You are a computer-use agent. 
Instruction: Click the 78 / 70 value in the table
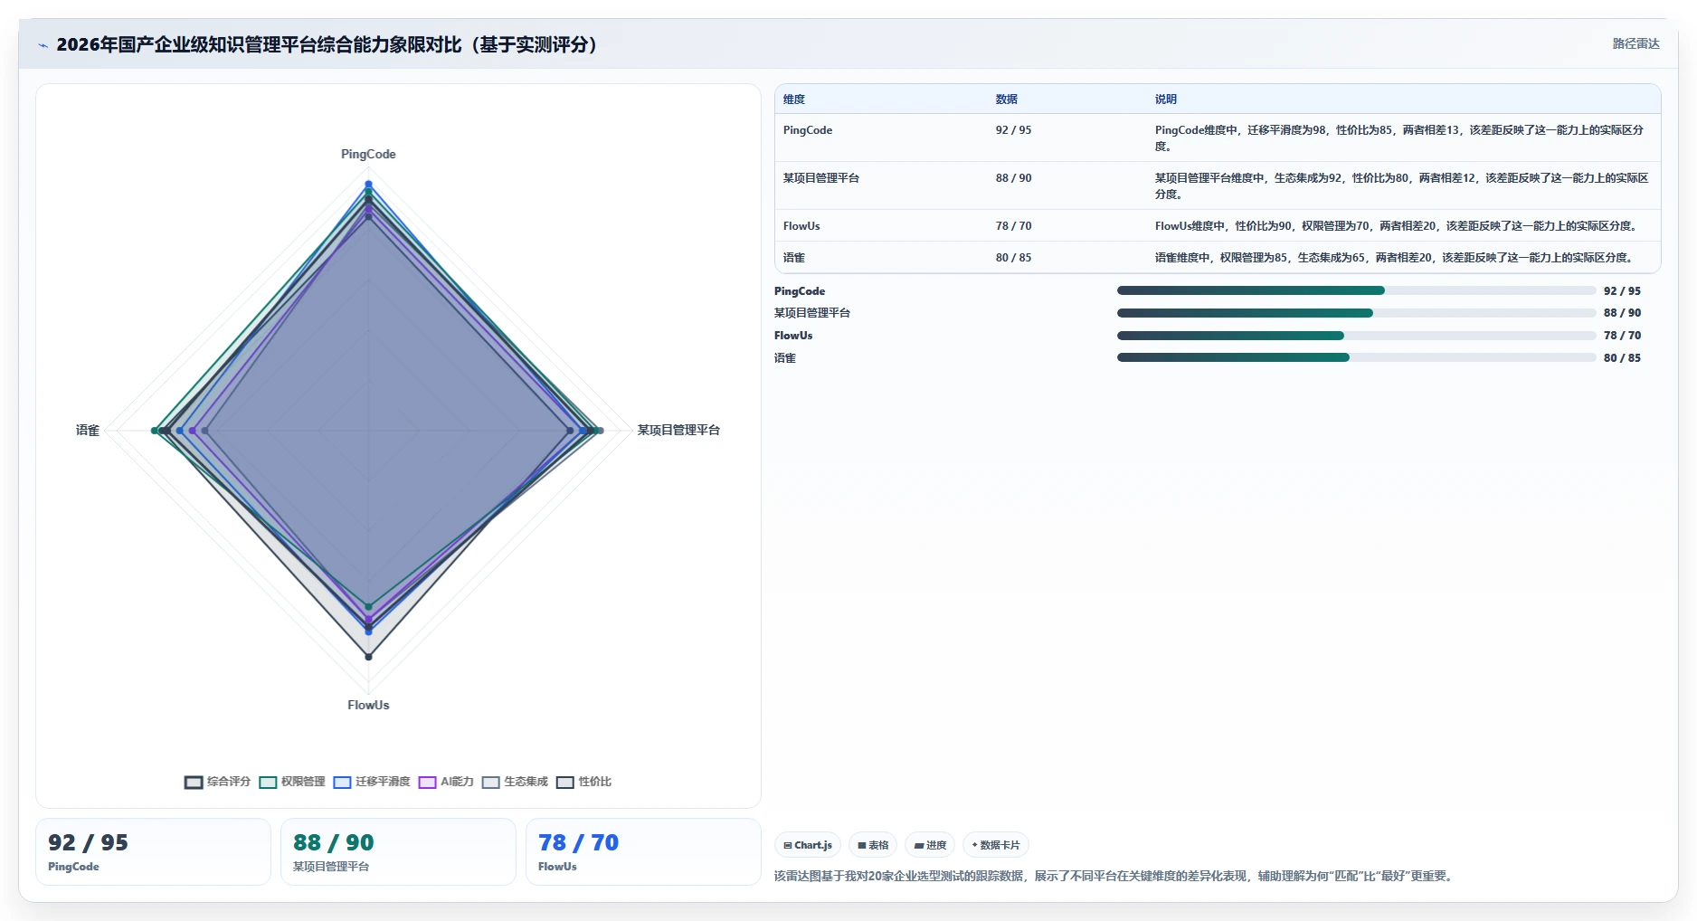tap(1013, 226)
